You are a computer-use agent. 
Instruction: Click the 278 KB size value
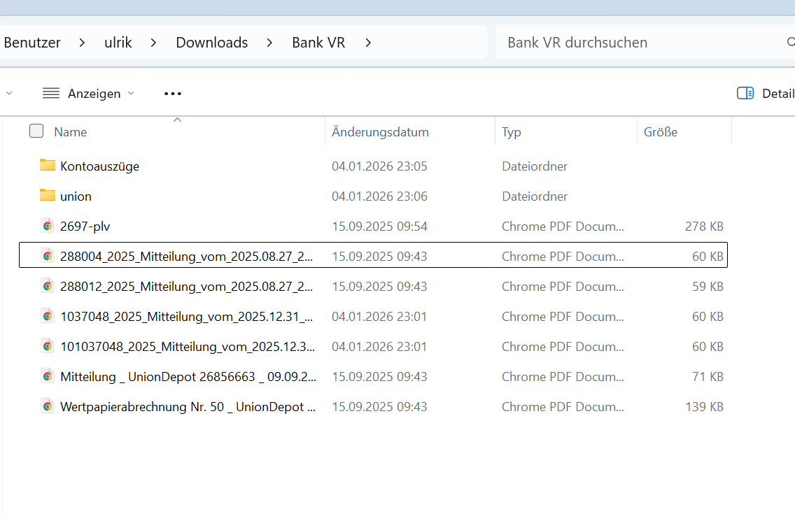pos(704,227)
